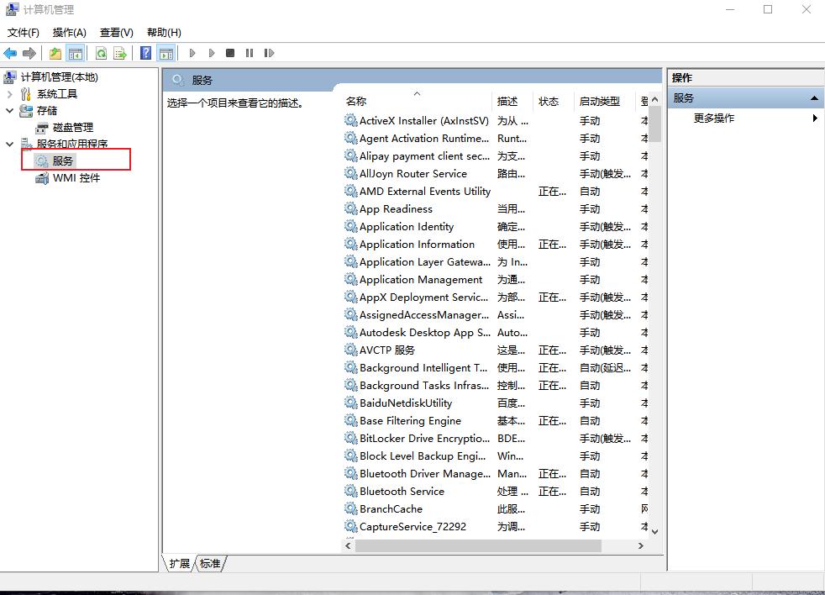Switch to the 标准 tab
Viewport: 825px width, 595px height.
[209, 564]
